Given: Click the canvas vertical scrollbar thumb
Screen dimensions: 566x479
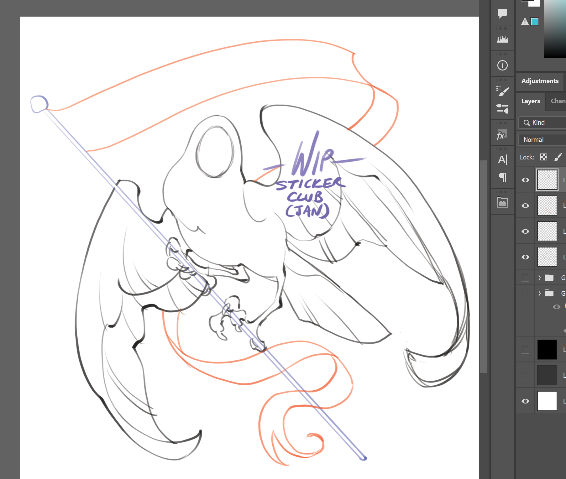Looking at the screenshot, I should click(484, 266).
